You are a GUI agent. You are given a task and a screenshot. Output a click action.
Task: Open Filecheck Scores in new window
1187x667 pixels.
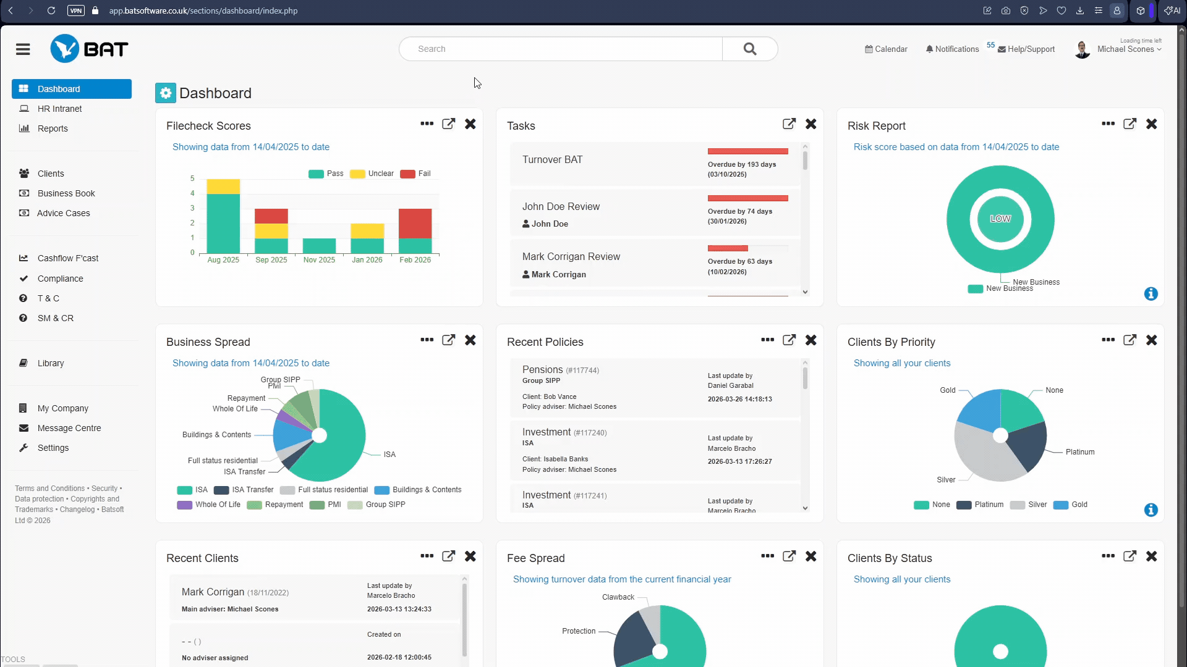(x=449, y=124)
